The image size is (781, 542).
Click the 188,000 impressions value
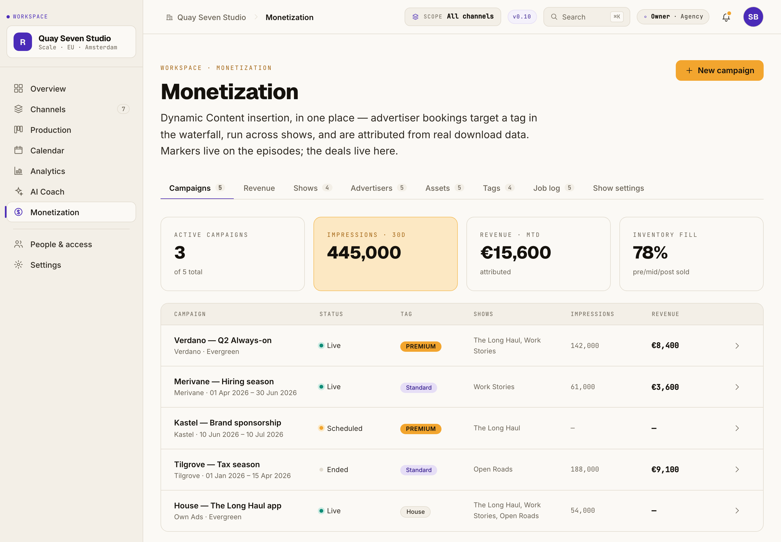point(585,469)
